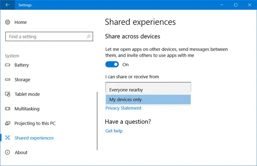
Task: Minimize the Settings window
Action: tap(222, 5)
